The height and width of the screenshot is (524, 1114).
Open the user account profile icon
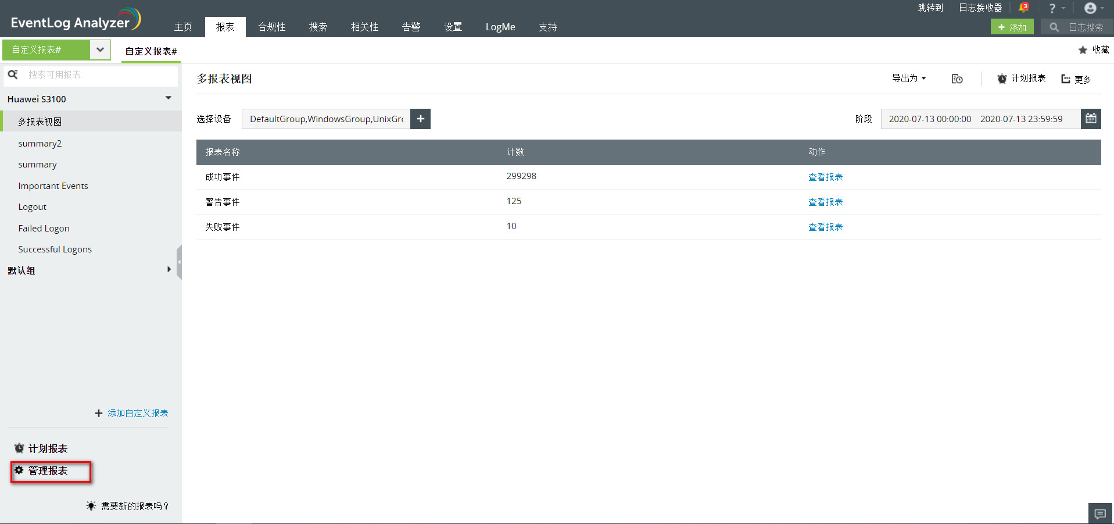[x=1090, y=8]
